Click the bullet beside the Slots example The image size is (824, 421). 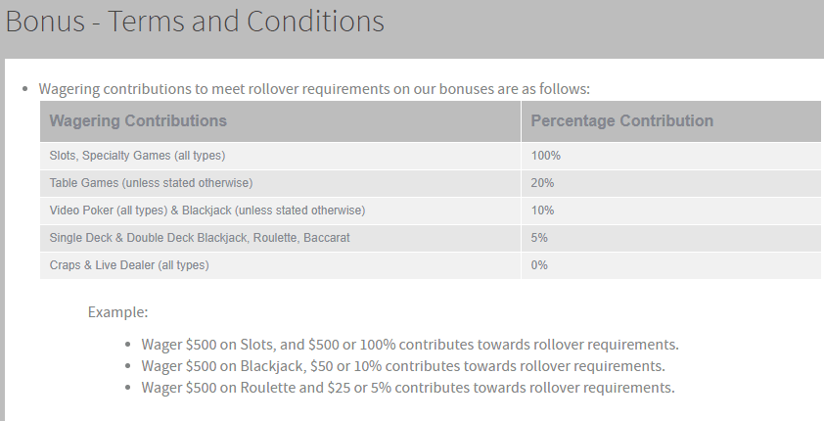[x=127, y=345]
